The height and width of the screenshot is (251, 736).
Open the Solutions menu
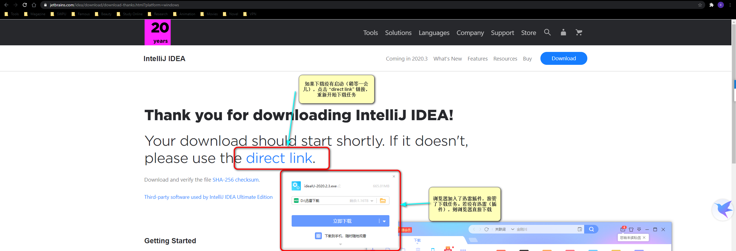coord(398,33)
